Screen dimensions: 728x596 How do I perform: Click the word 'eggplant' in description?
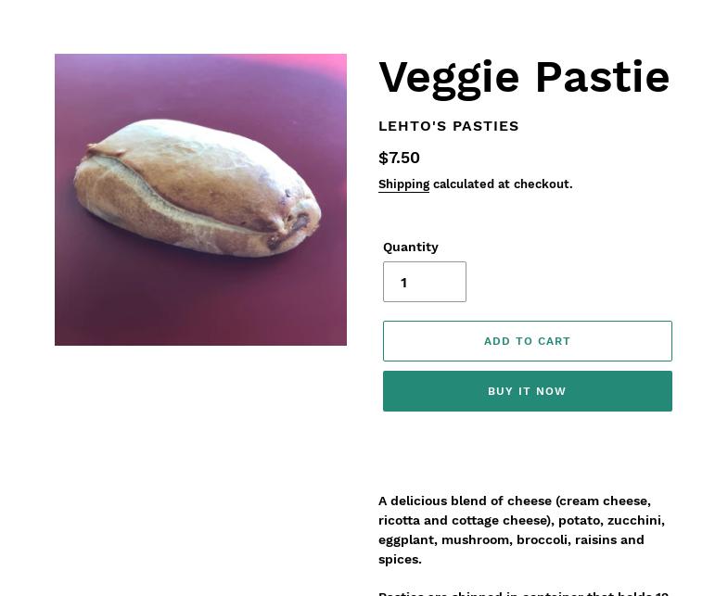405,539
